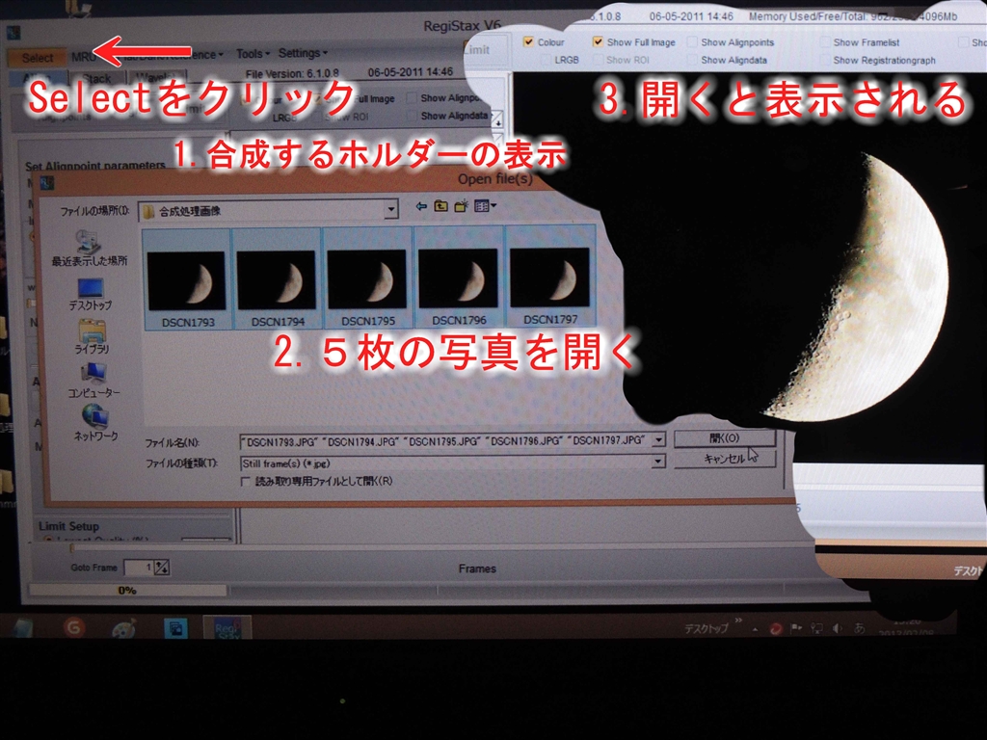Click the ファイル名 text field
Viewport: 987px width, 740px height.
pos(445,441)
